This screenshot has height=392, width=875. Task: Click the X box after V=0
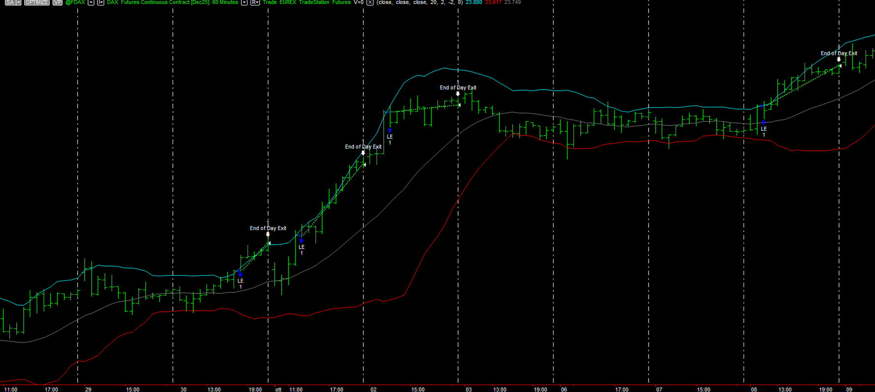pyautogui.click(x=370, y=2)
